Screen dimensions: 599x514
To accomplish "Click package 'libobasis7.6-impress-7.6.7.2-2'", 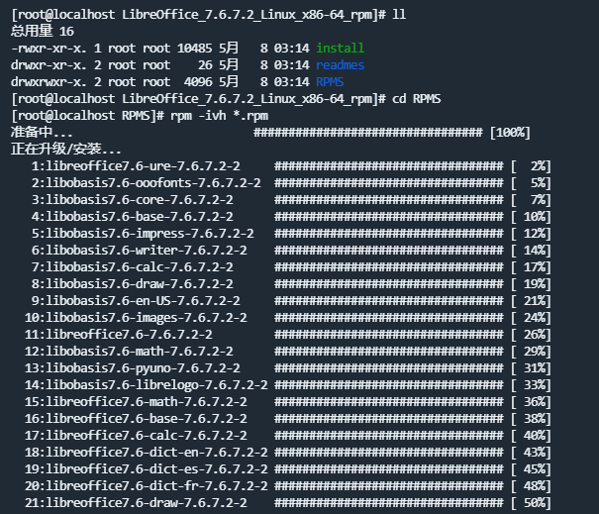I will coord(150,233).
